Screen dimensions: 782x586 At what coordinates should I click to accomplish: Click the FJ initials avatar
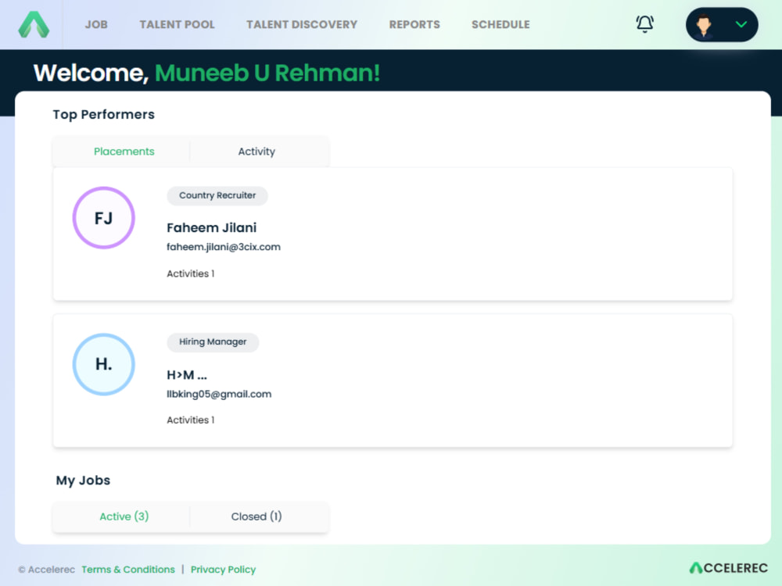104,218
